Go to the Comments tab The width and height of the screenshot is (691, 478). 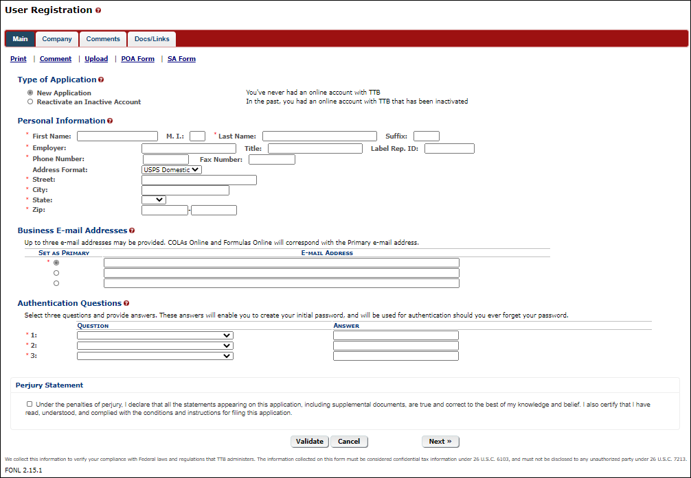[103, 39]
